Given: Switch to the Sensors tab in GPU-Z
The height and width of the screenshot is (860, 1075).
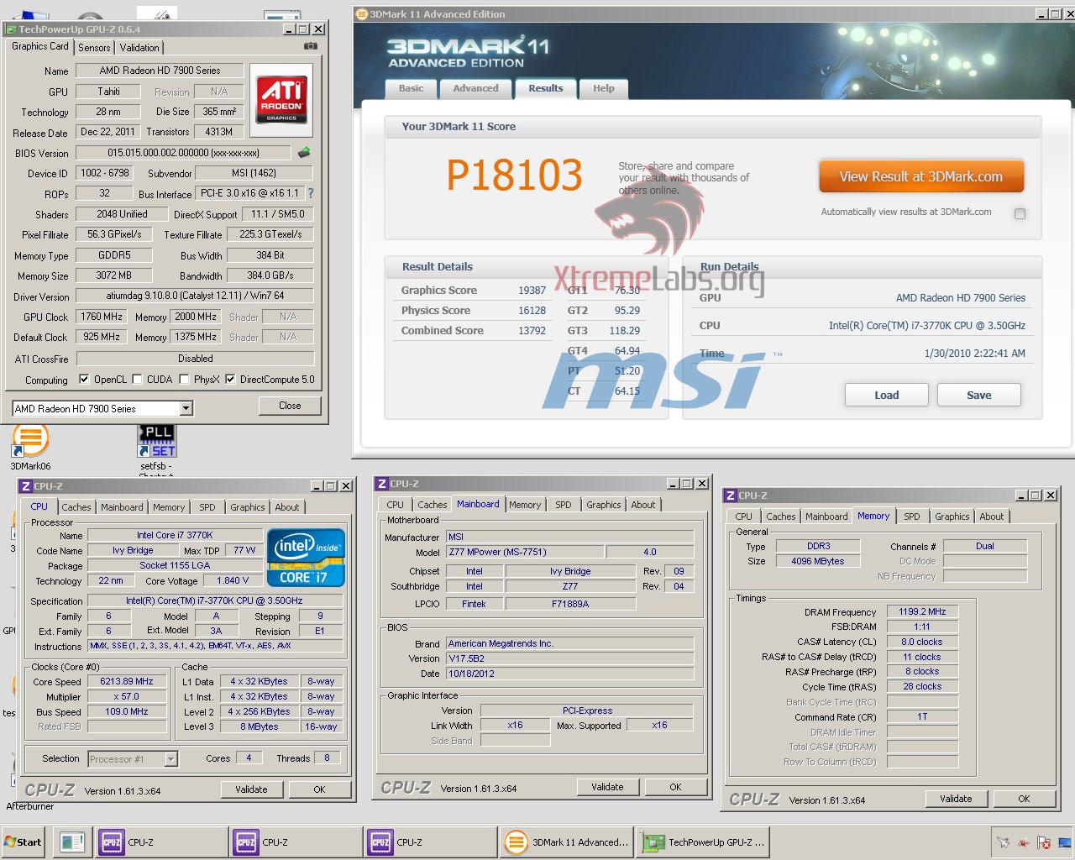Looking at the screenshot, I should (x=94, y=48).
